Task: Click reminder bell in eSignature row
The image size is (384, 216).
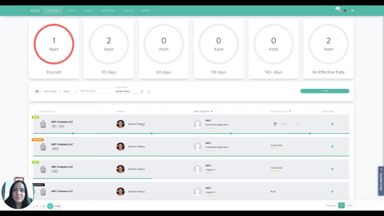Action: pos(332,191)
